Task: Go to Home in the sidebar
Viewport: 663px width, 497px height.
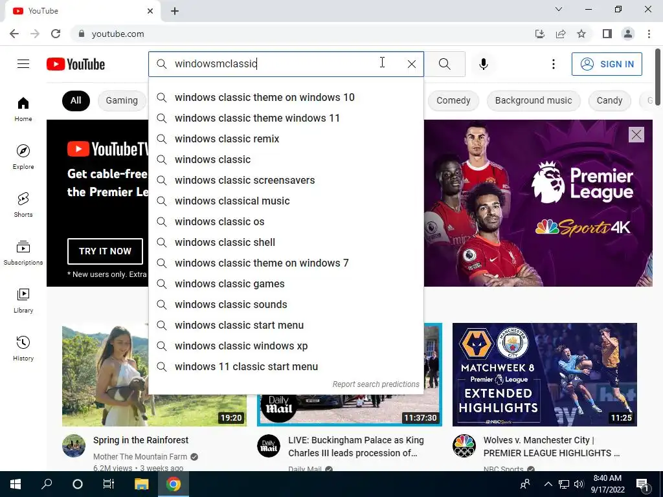Action: pyautogui.click(x=23, y=109)
